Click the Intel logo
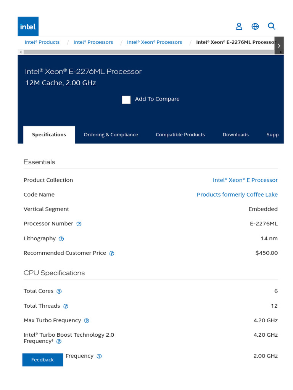The height and width of the screenshot is (390, 293). click(28, 26)
